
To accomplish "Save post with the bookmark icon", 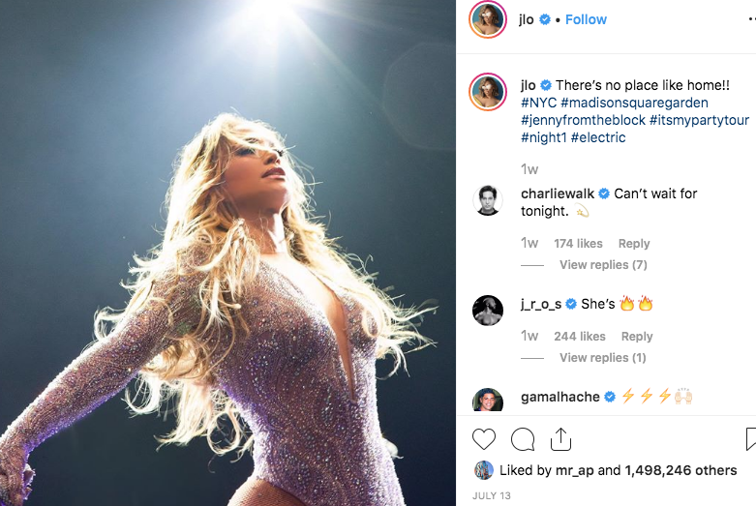I will [751, 439].
